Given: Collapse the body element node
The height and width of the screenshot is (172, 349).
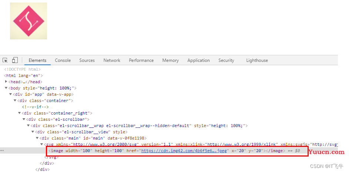Looking at the screenshot, I should [6, 88].
